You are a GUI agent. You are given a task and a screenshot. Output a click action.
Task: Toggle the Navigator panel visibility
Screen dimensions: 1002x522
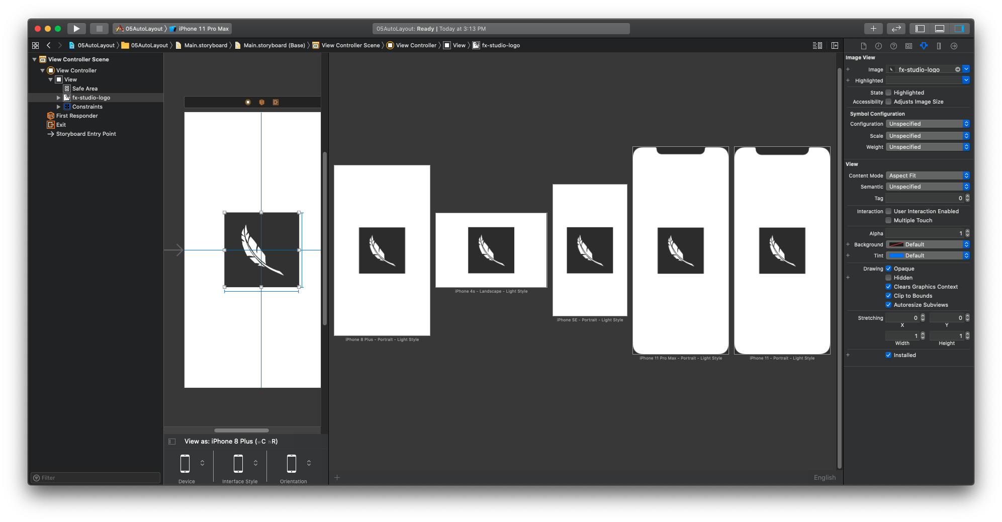[x=920, y=29]
